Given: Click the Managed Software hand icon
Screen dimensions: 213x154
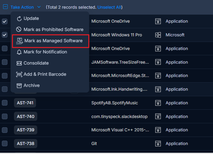Looking at the screenshot, I should coord(20,41).
